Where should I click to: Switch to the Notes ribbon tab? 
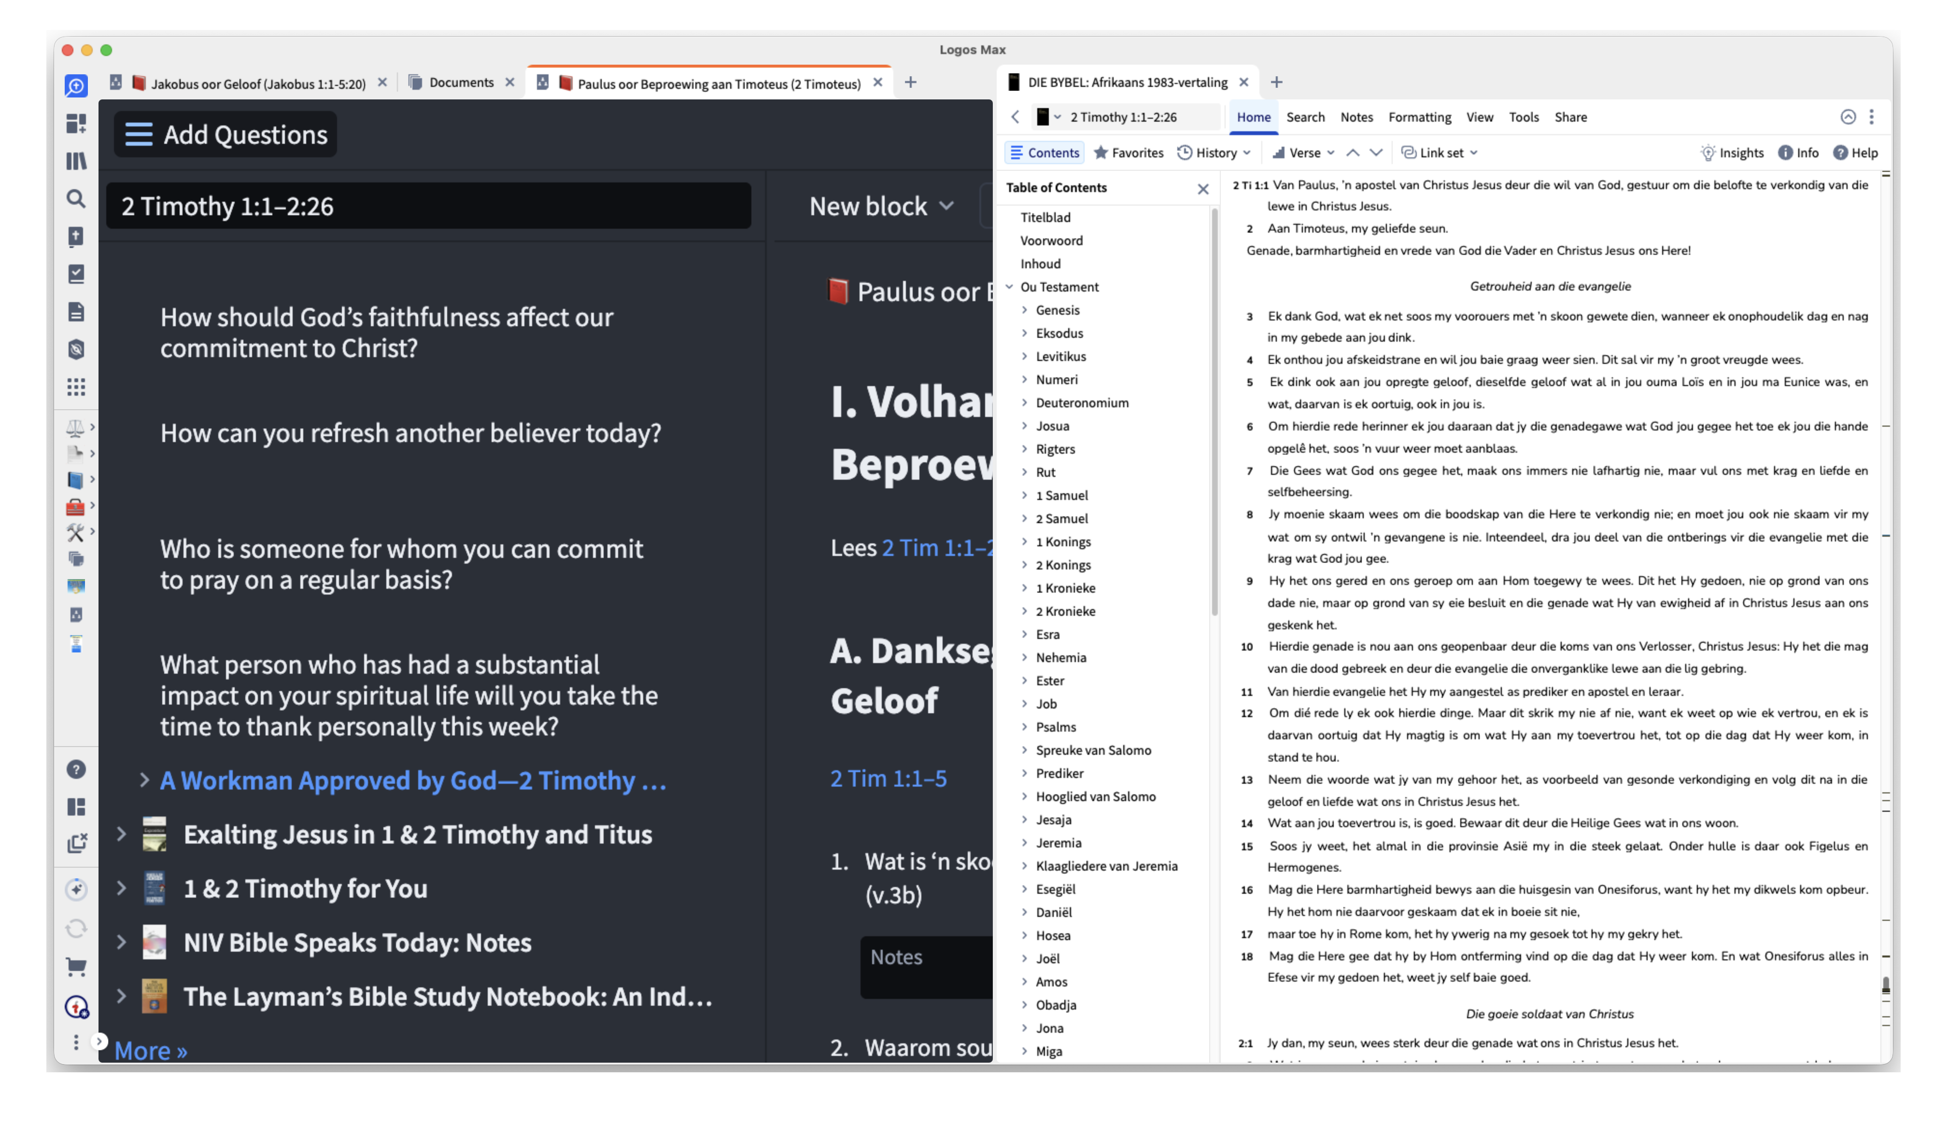(x=1357, y=117)
